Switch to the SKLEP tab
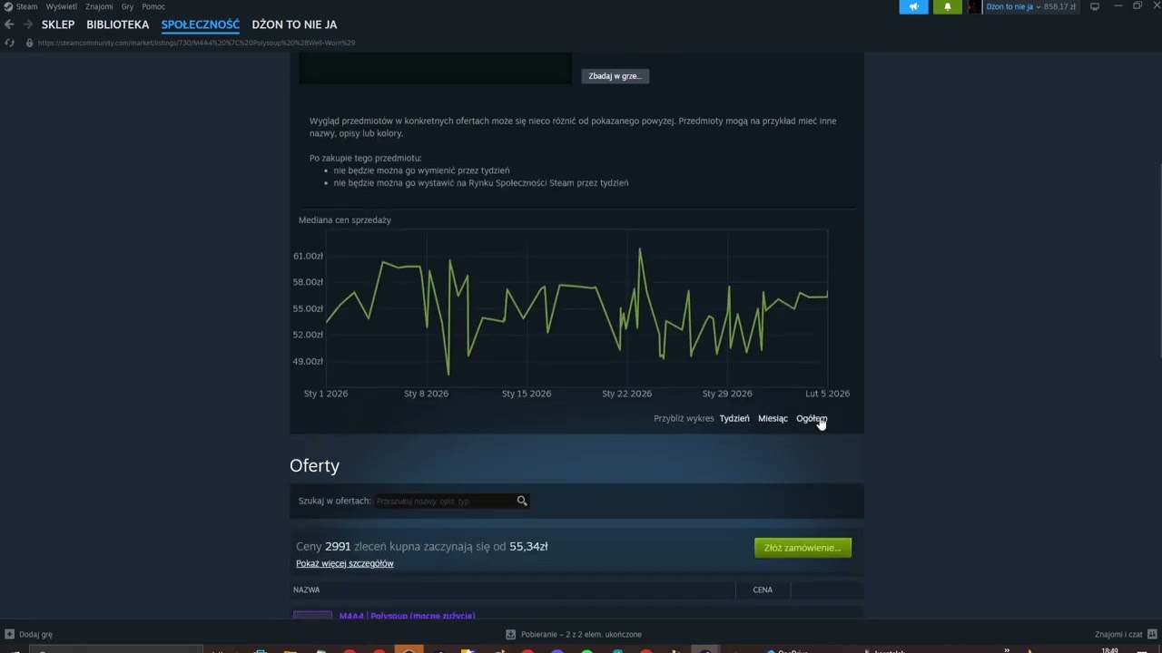Viewport: 1162px width, 653px height. (58, 24)
